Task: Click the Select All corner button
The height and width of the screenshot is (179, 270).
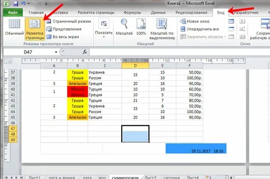Action: [8, 61]
